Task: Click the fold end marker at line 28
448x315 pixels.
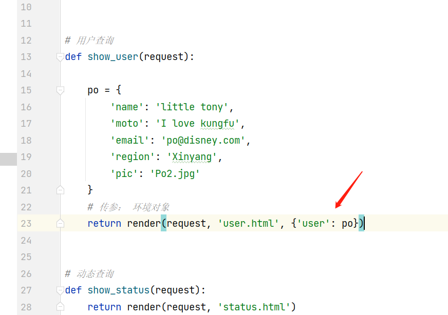Action: click(x=60, y=307)
